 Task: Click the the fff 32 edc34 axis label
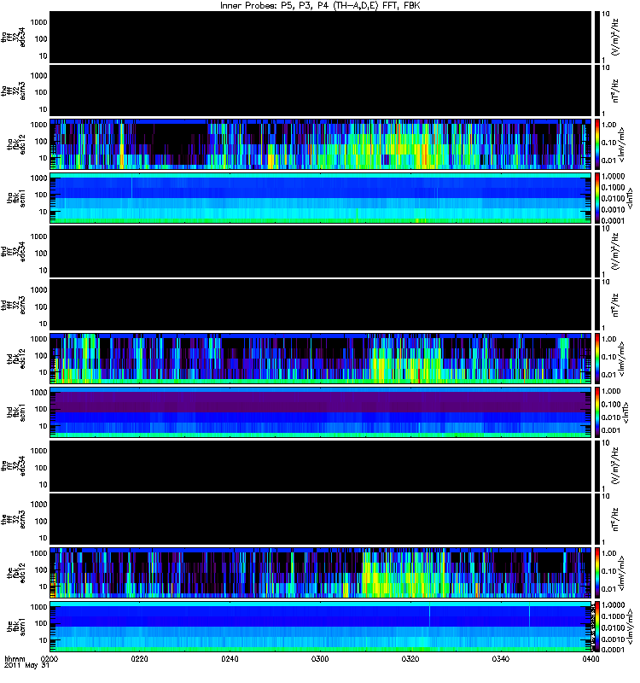(x=14, y=466)
